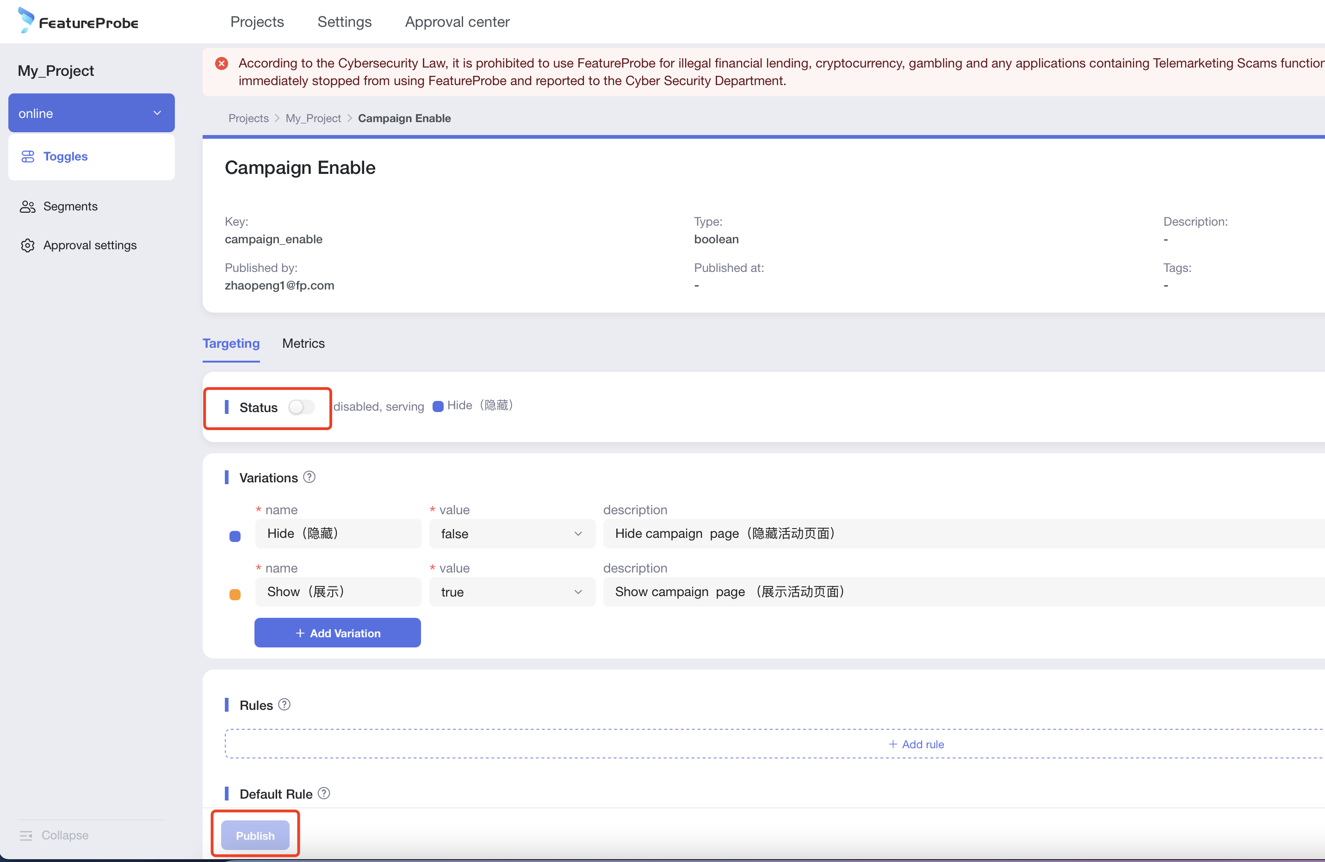
Task: Click the Default Rule help icon
Action: point(324,793)
